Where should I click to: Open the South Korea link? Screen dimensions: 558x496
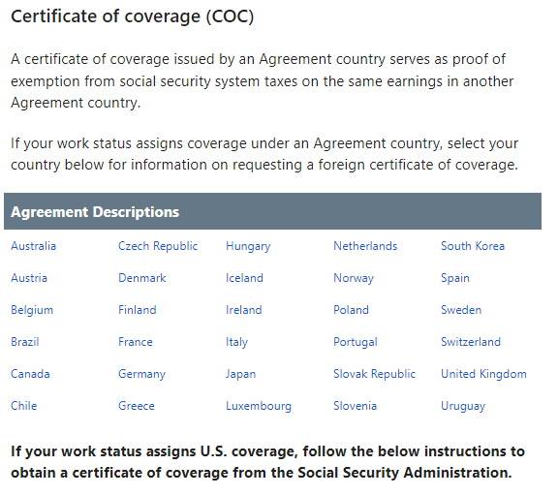point(473,246)
